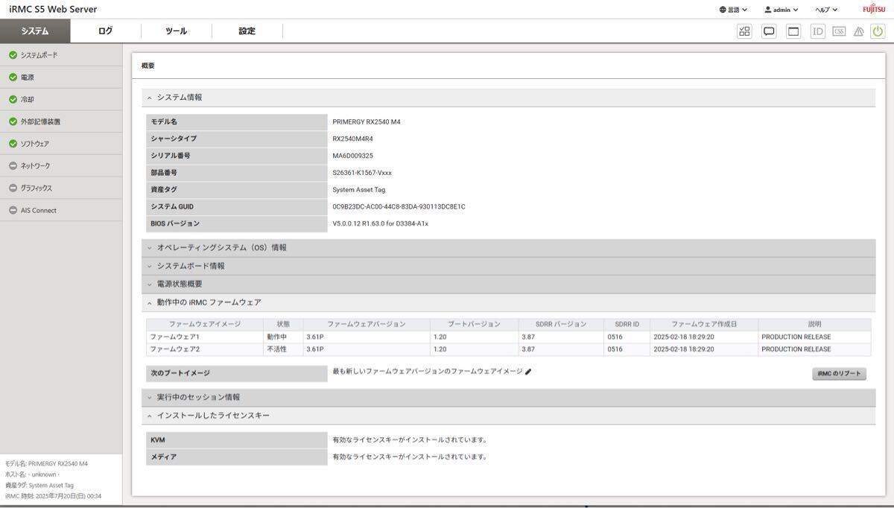Toggle the ID identify LED icon
894x508 pixels.
(817, 31)
